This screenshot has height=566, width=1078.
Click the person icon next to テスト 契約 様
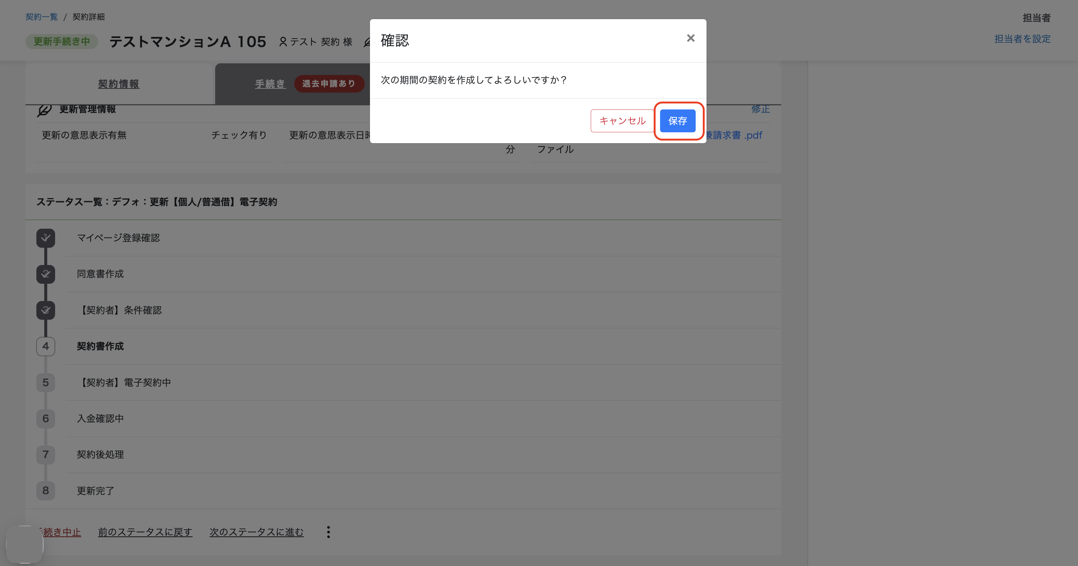[x=283, y=42]
